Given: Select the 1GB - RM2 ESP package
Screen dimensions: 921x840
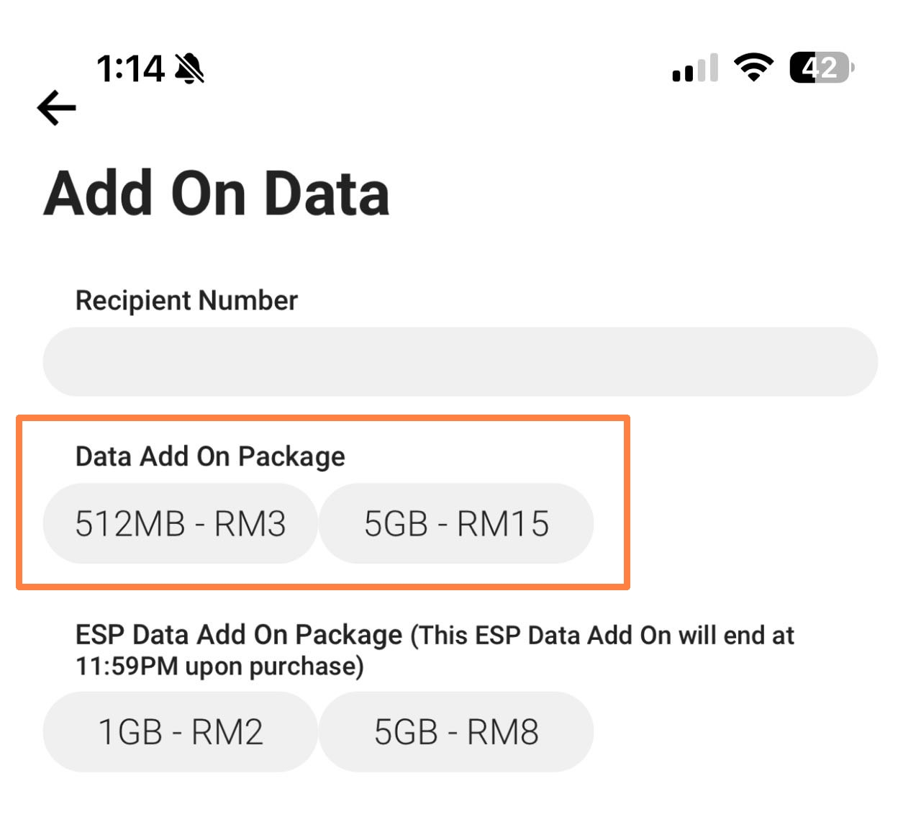Looking at the screenshot, I should point(180,732).
